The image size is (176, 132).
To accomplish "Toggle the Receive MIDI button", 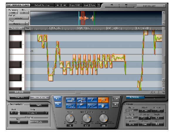I will 17,28.
